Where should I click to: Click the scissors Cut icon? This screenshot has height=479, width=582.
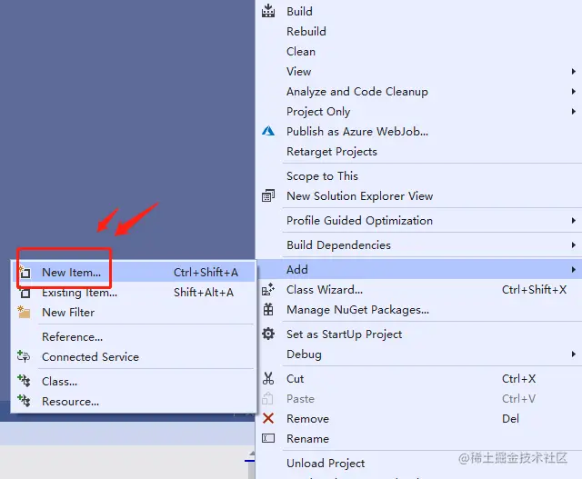pyautogui.click(x=268, y=378)
